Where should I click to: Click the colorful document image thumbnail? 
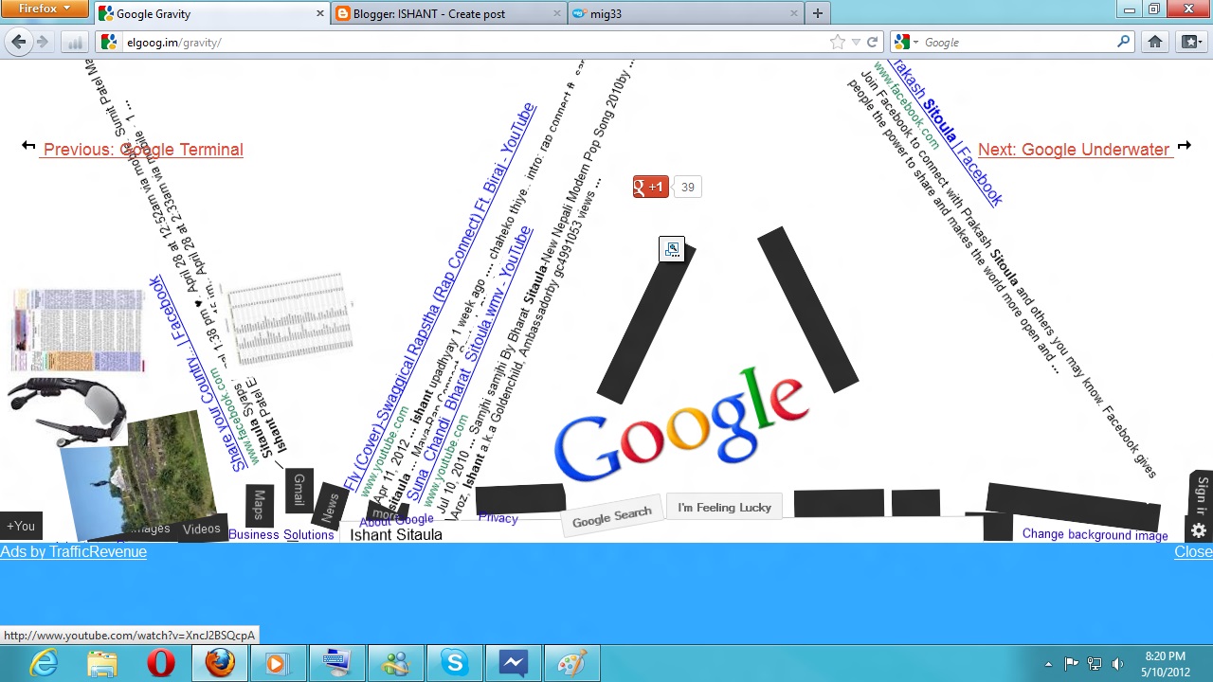coord(79,330)
